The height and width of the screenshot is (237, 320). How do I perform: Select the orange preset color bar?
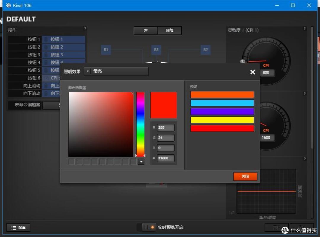coord(222,95)
